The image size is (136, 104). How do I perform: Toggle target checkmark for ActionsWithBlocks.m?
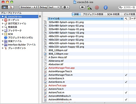(126, 99)
